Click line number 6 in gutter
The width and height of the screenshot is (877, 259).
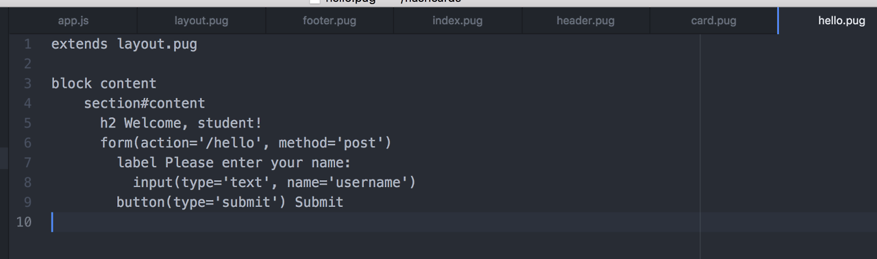(x=27, y=143)
